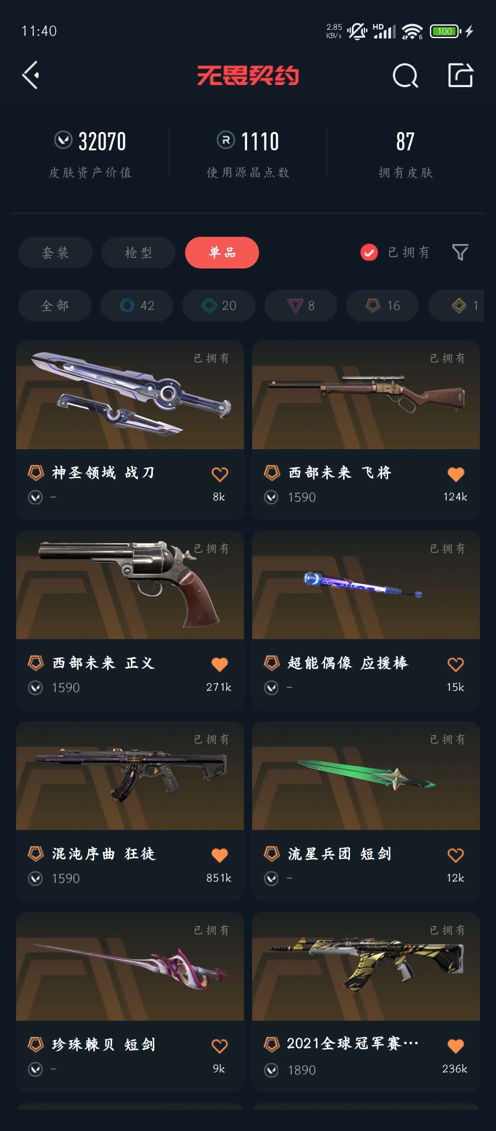This screenshot has width=496, height=1131.
Task: Toggle heart on 超能偶像 应援棒
Action: pos(456,664)
